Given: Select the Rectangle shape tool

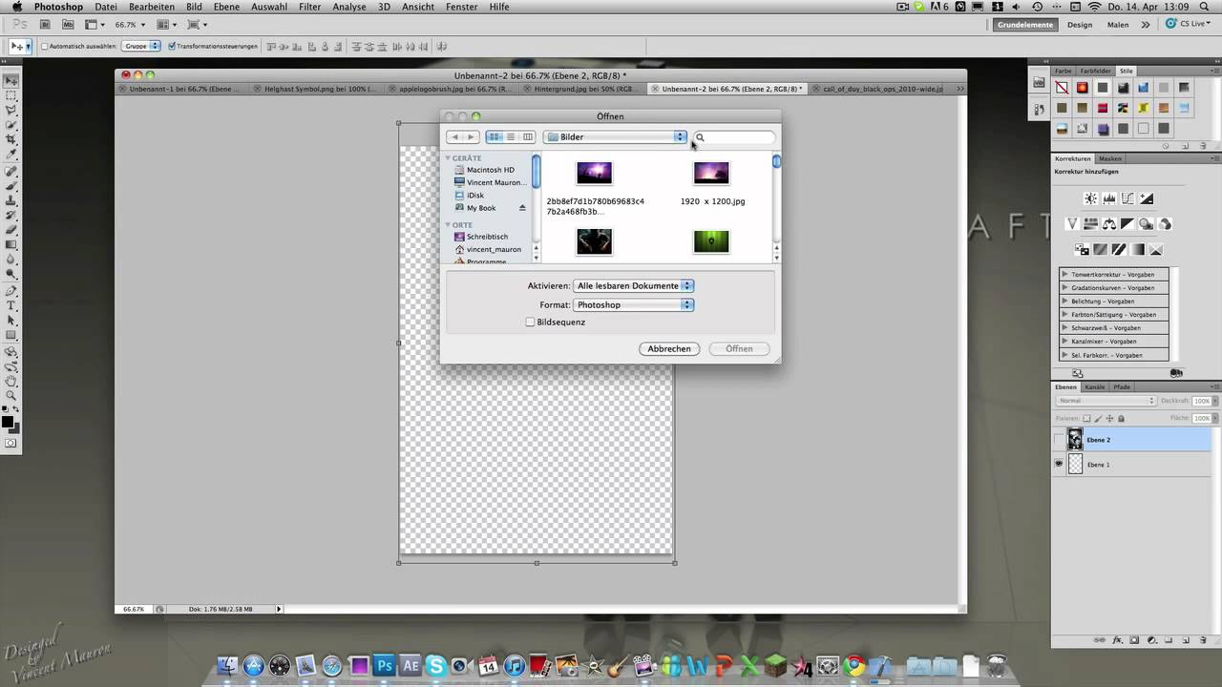Looking at the screenshot, I should click(11, 335).
